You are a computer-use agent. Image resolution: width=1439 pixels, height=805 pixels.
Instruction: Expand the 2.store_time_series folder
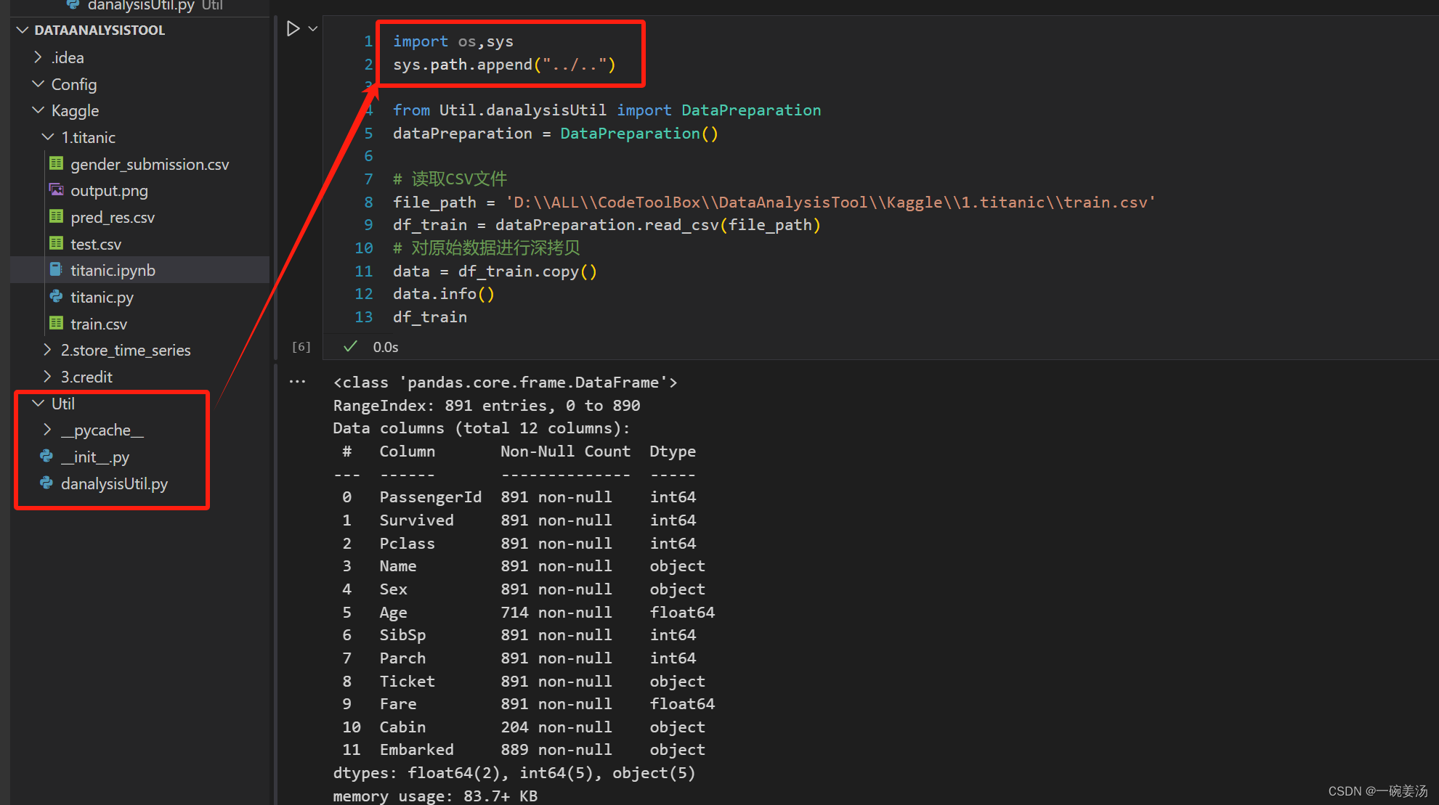coord(48,350)
